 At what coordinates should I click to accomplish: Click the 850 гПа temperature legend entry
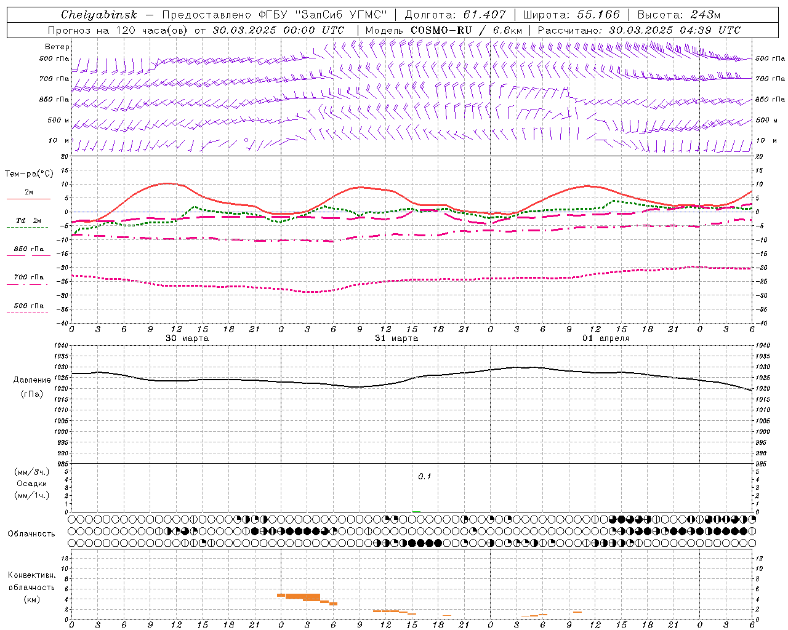[29, 249]
